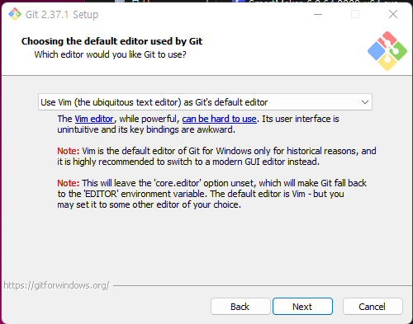Click the heading 'Choosing the default editor used by Git'
The image size is (413, 324).
point(112,41)
